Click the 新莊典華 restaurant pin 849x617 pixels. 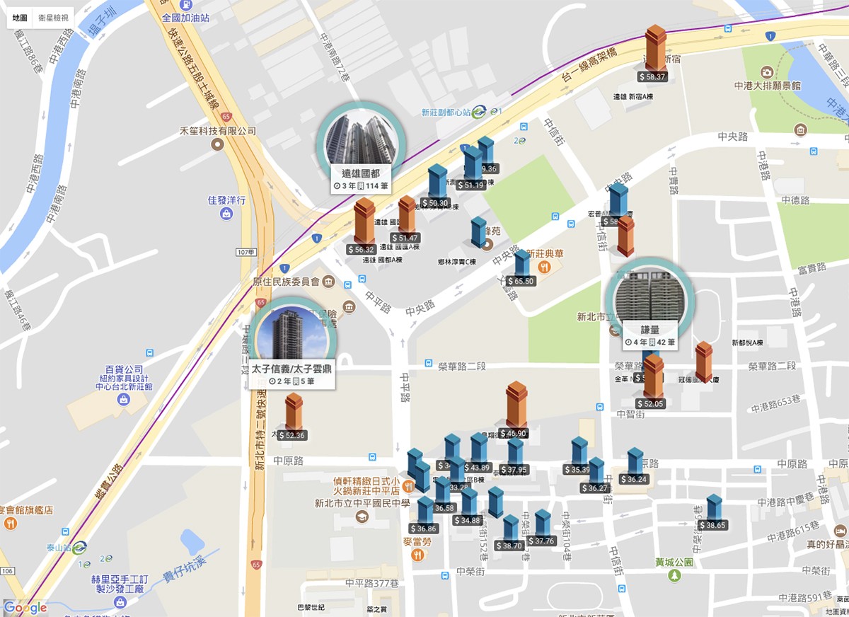[x=543, y=267]
